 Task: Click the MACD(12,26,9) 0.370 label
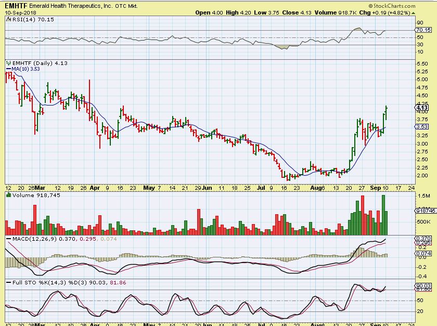[x=44, y=239]
